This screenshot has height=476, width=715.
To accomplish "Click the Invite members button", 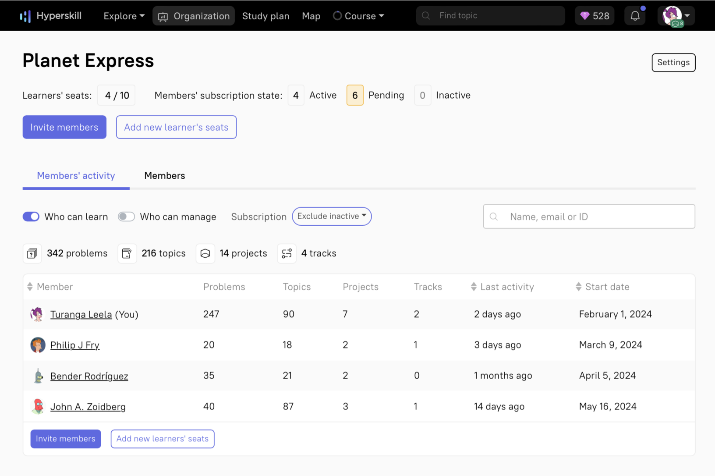I will (x=64, y=127).
